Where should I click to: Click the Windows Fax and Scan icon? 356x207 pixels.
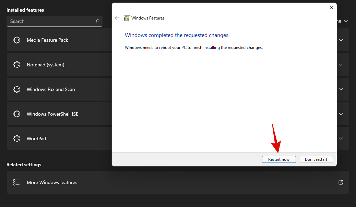17,89
